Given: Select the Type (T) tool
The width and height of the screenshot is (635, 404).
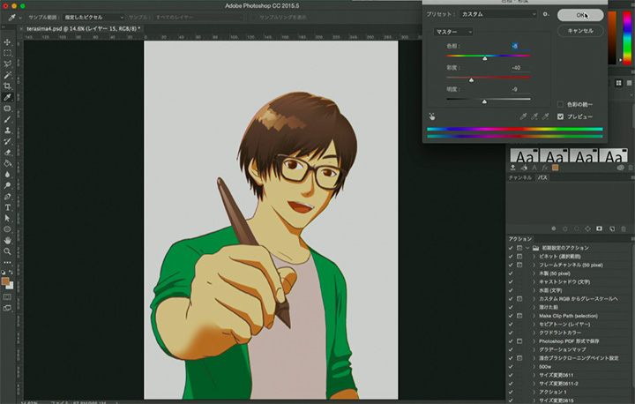Looking at the screenshot, I should click(7, 207).
